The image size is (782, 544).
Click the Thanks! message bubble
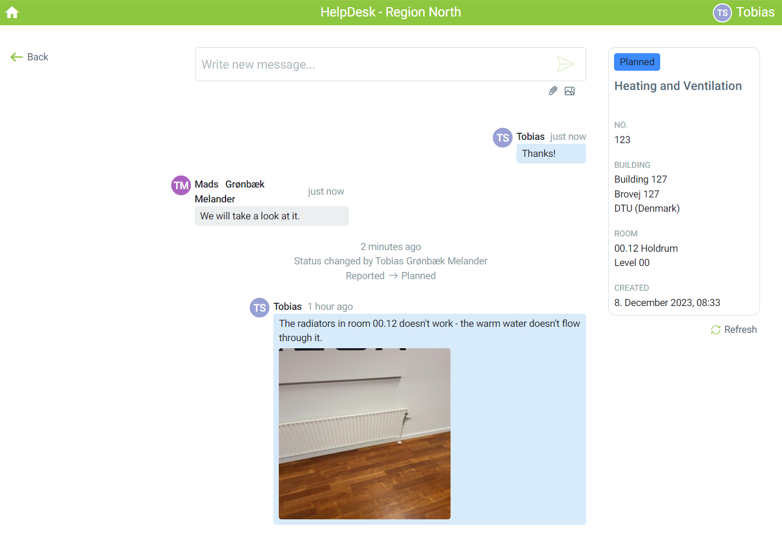pos(550,154)
